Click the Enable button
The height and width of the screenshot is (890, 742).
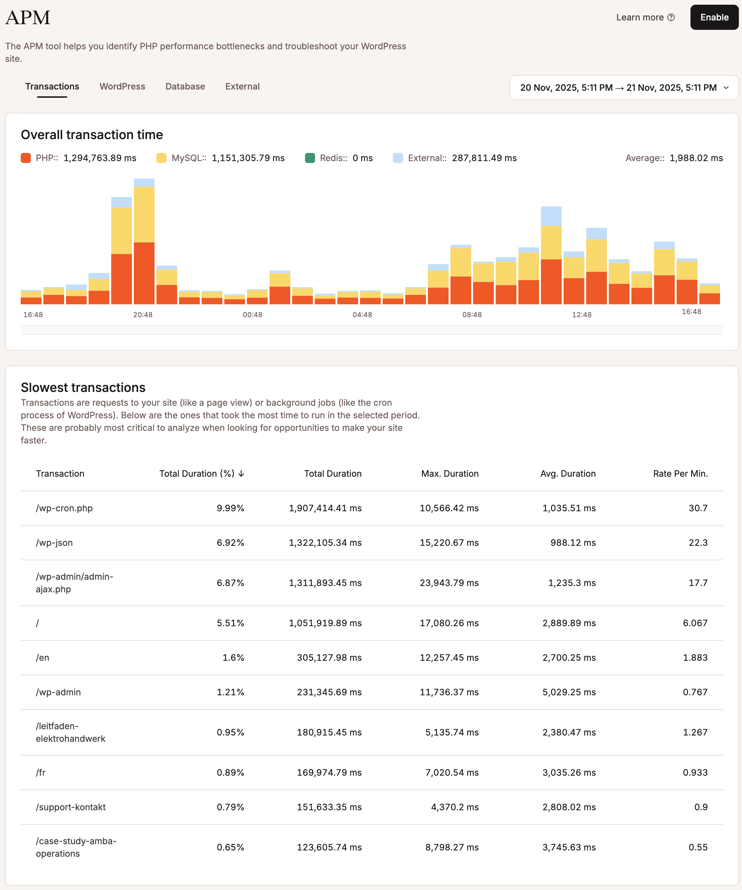point(714,17)
